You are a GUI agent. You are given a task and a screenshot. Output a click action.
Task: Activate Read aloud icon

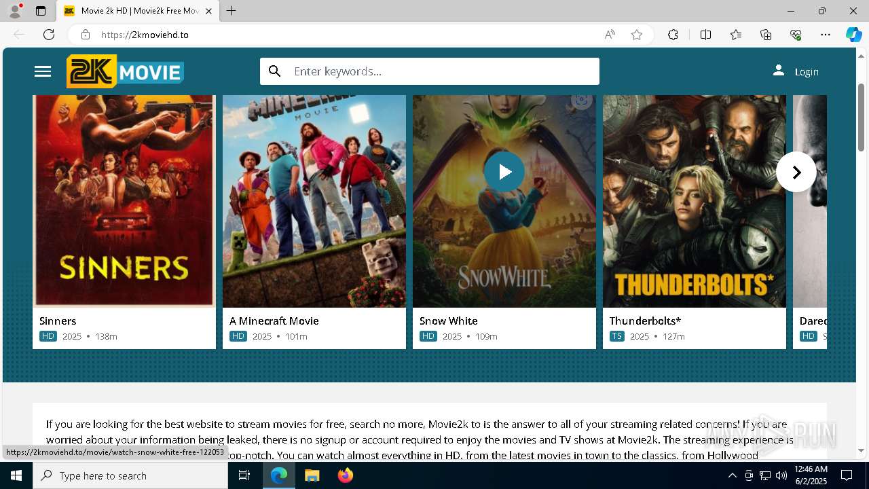pyautogui.click(x=610, y=35)
